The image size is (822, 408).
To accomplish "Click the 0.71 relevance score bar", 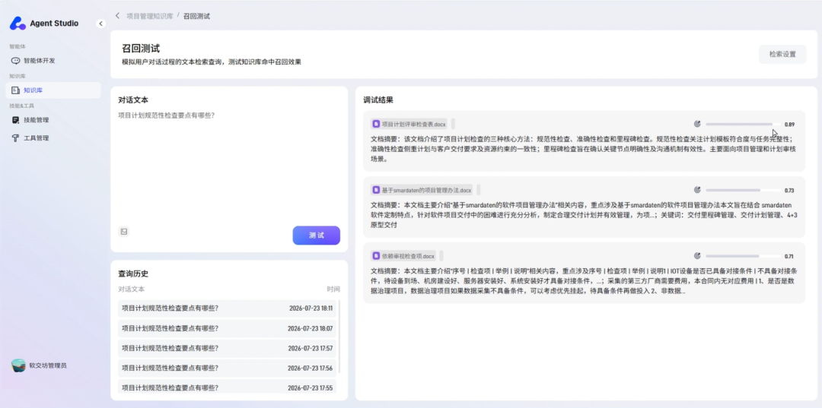I will tap(743, 256).
